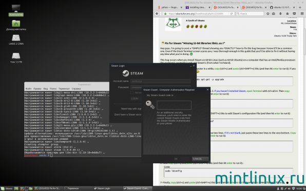
Task: Close the yahoo Firefox tab
Action: tap(181, 7)
